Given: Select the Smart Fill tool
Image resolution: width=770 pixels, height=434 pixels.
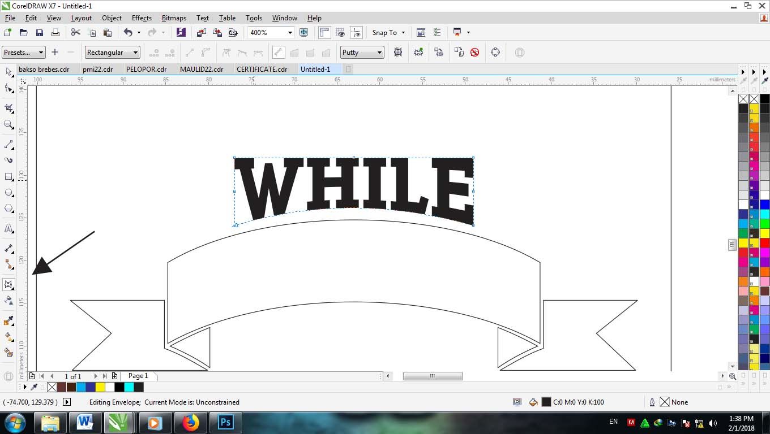Looking at the screenshot, I should (8, 352).
